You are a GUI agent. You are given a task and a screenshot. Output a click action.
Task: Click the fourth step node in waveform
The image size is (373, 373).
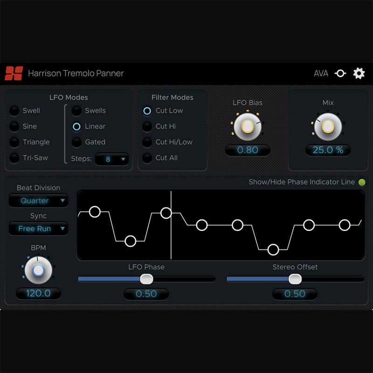point(202,225)
